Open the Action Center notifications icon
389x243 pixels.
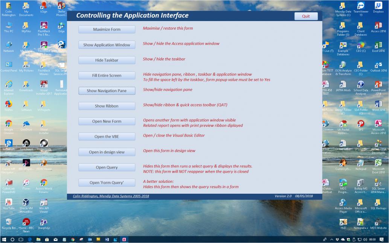[x=382, y=240]
